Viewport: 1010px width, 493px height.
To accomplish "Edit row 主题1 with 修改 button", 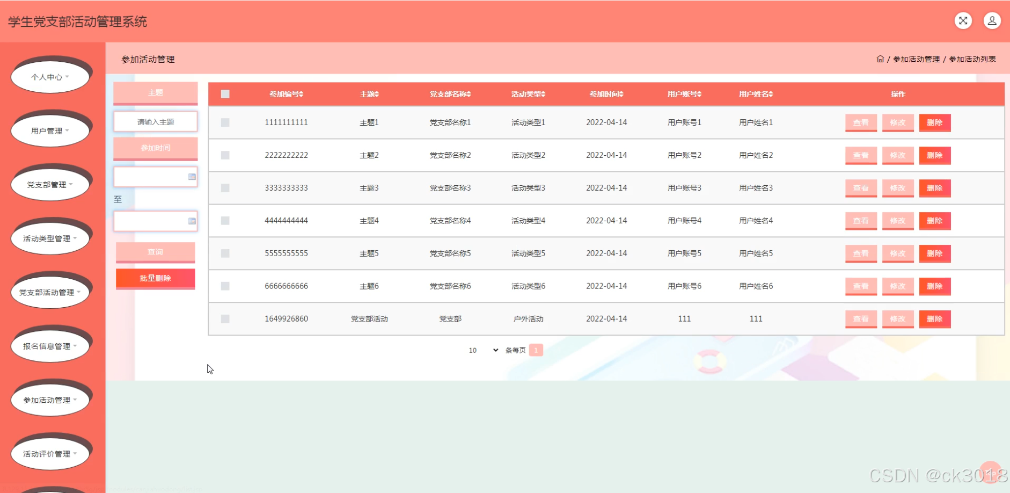I will pos(898,122).
